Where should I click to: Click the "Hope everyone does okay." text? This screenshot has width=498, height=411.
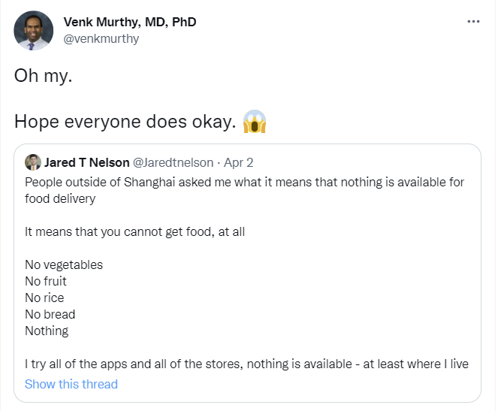[125, 122]
